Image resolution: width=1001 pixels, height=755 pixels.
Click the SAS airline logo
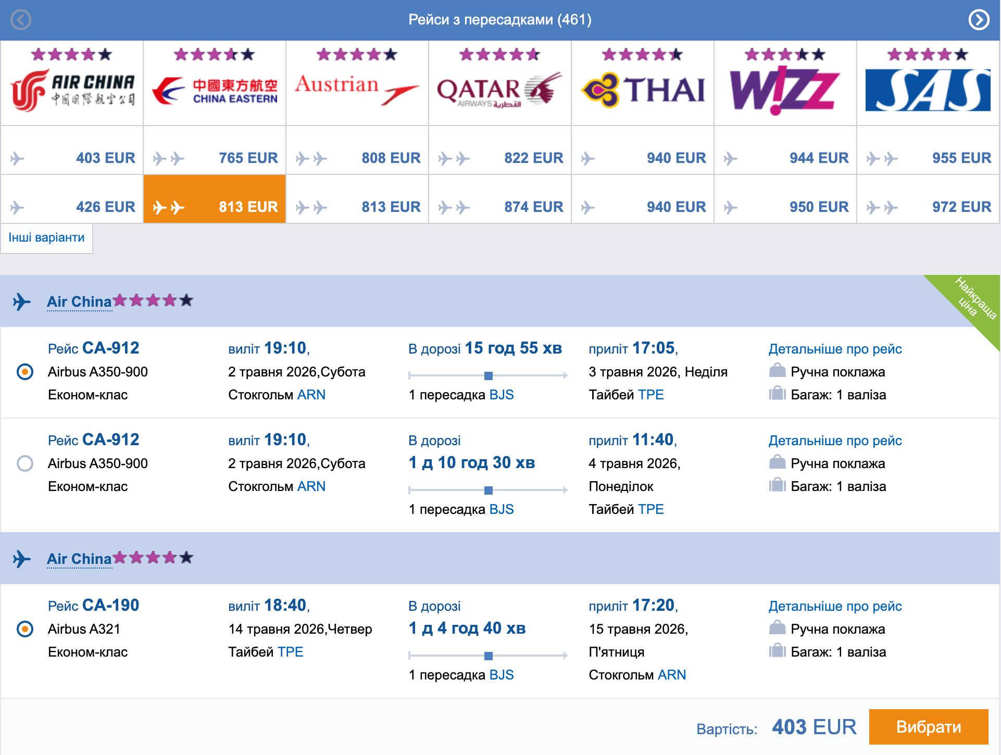(x=928, y=91)
